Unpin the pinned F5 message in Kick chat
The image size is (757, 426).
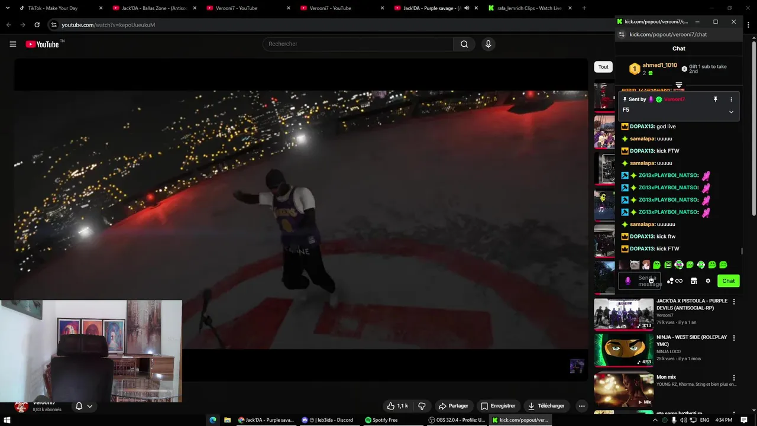[715, 99]
